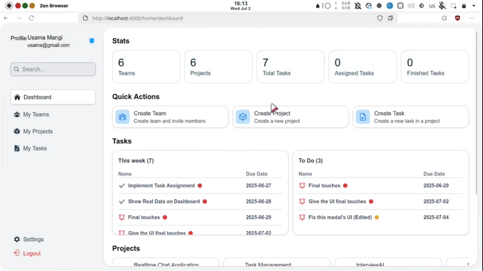Click the Create Project box icon
The image size is (483, 271).
tap(243, 116)
